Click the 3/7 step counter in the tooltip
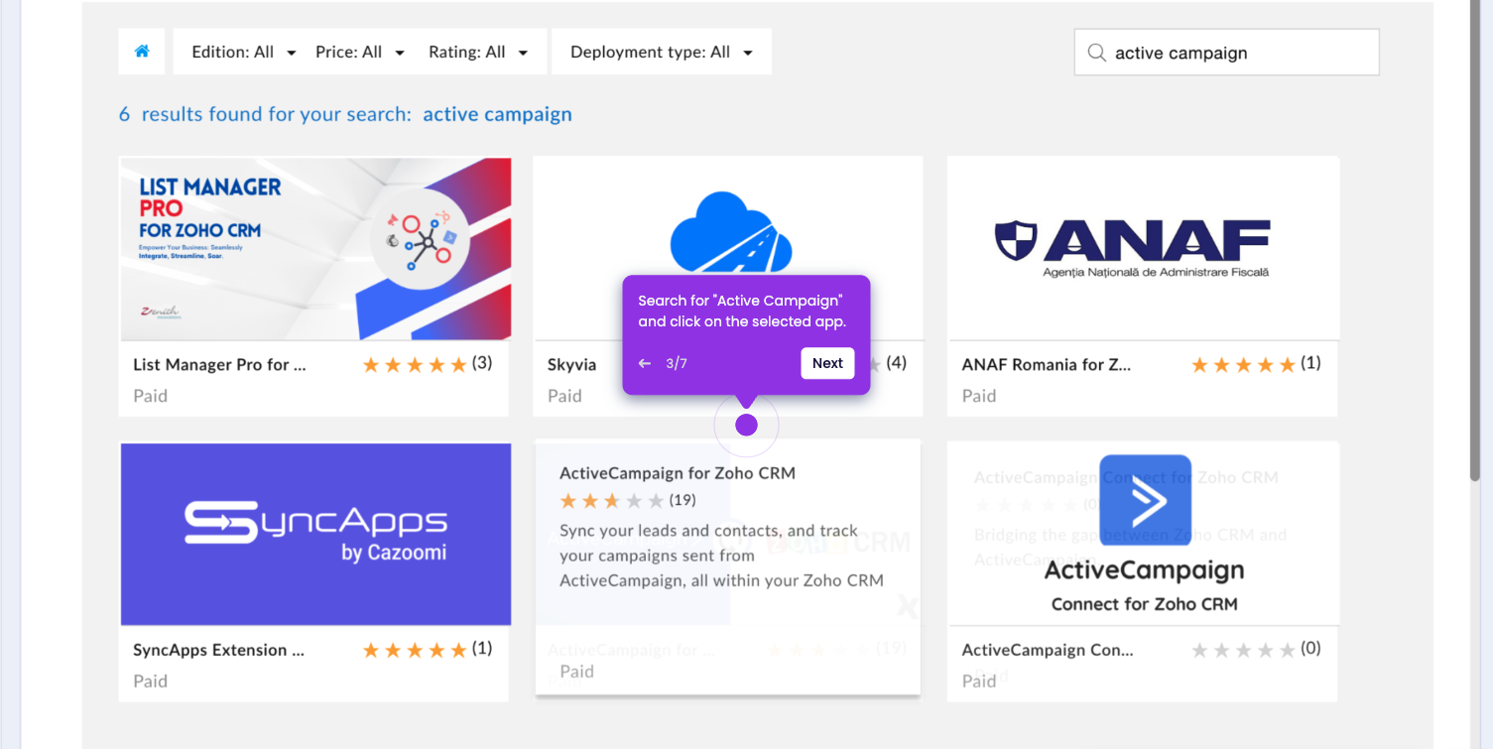Viewport: 1493px width, 749px height. [677, 363]
